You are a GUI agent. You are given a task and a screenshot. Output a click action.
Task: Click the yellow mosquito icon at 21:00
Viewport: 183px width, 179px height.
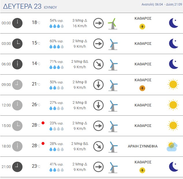142,170
